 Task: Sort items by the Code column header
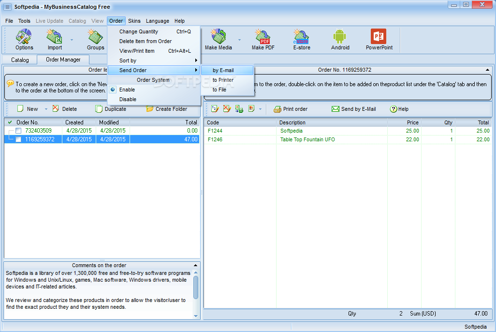click(x=240, y=122)
